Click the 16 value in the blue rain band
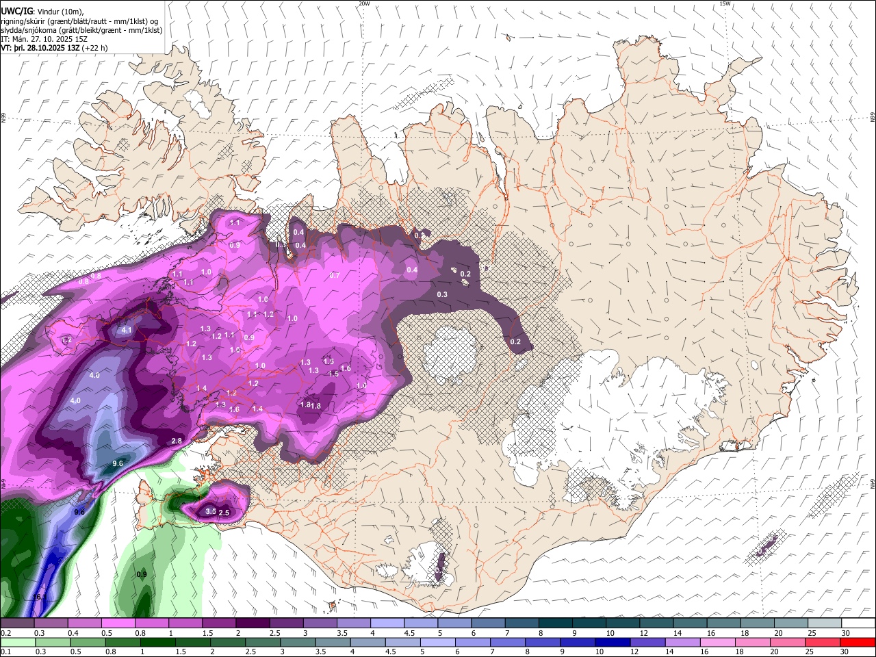The width and height of the screenshot is (876, 657). (38, 597)
